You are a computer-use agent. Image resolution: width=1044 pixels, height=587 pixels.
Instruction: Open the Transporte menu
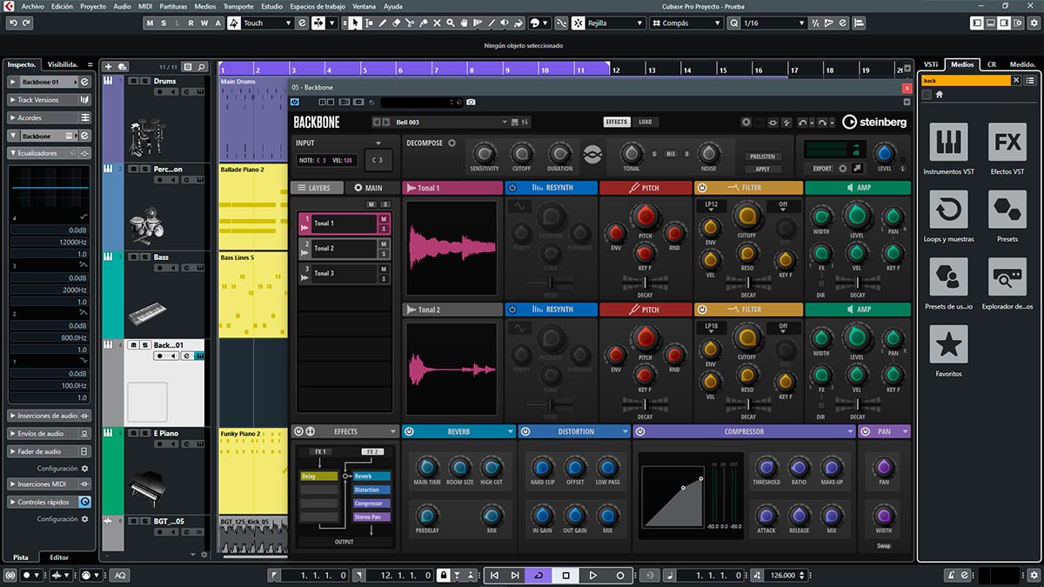pos(238,6)
